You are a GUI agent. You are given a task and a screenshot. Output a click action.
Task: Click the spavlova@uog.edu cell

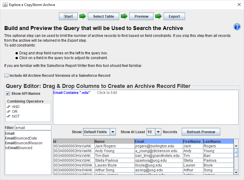pyautogui.click(x=159, y=160)
